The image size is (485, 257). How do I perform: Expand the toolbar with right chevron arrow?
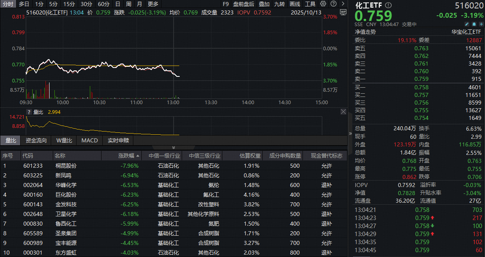342,4
